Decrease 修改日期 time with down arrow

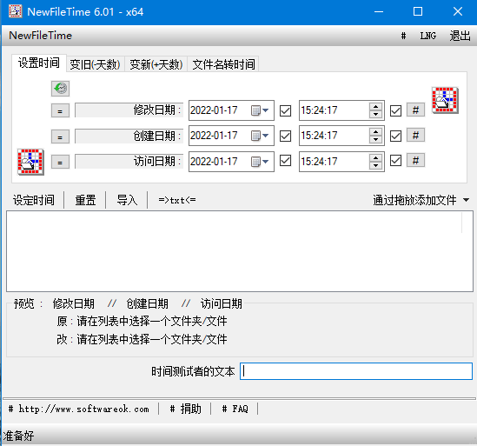pyautogui.click(x=375, y=114)
